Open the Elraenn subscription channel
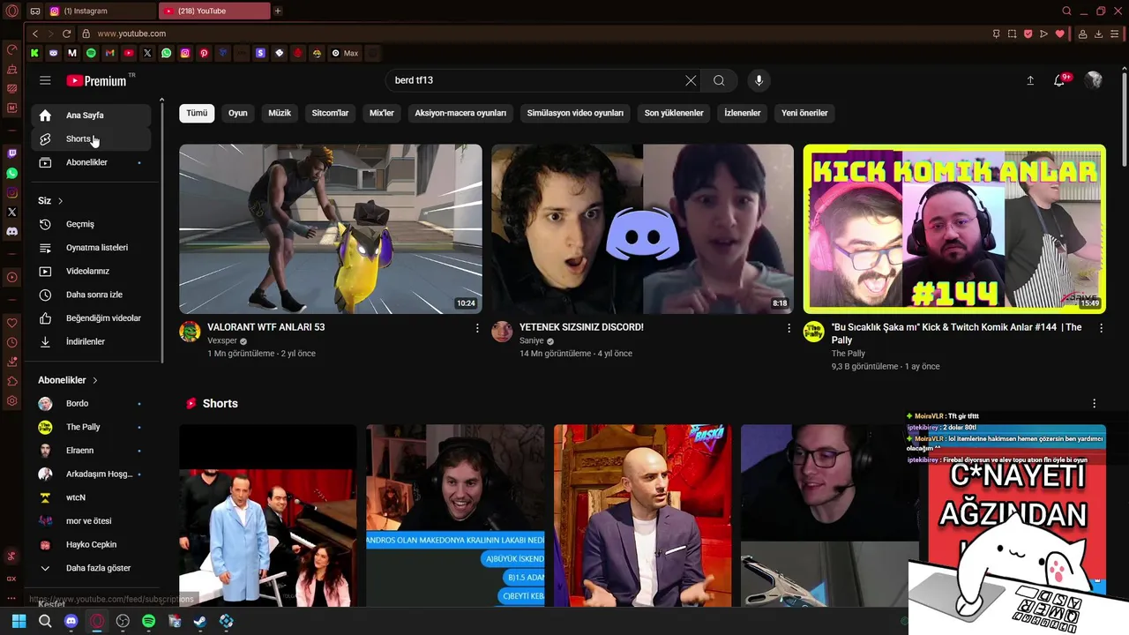This screenshot has height=635, width=1129. tap(92, 451)
